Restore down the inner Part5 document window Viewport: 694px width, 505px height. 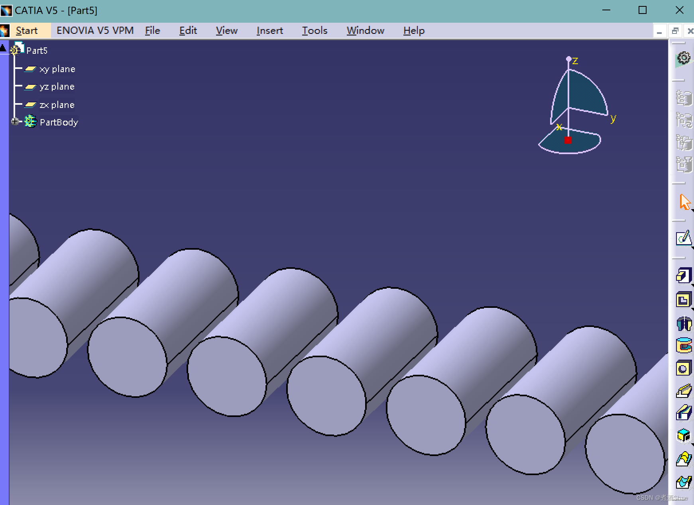[675, 31]
